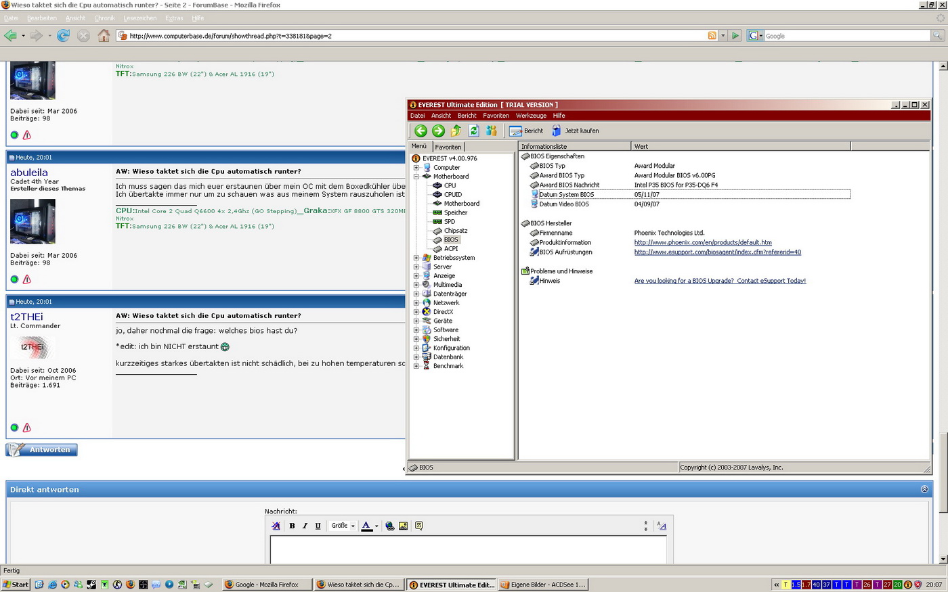Open Chronik menu in Firefox
Viewport: 948px width, 592px height.
104,18
